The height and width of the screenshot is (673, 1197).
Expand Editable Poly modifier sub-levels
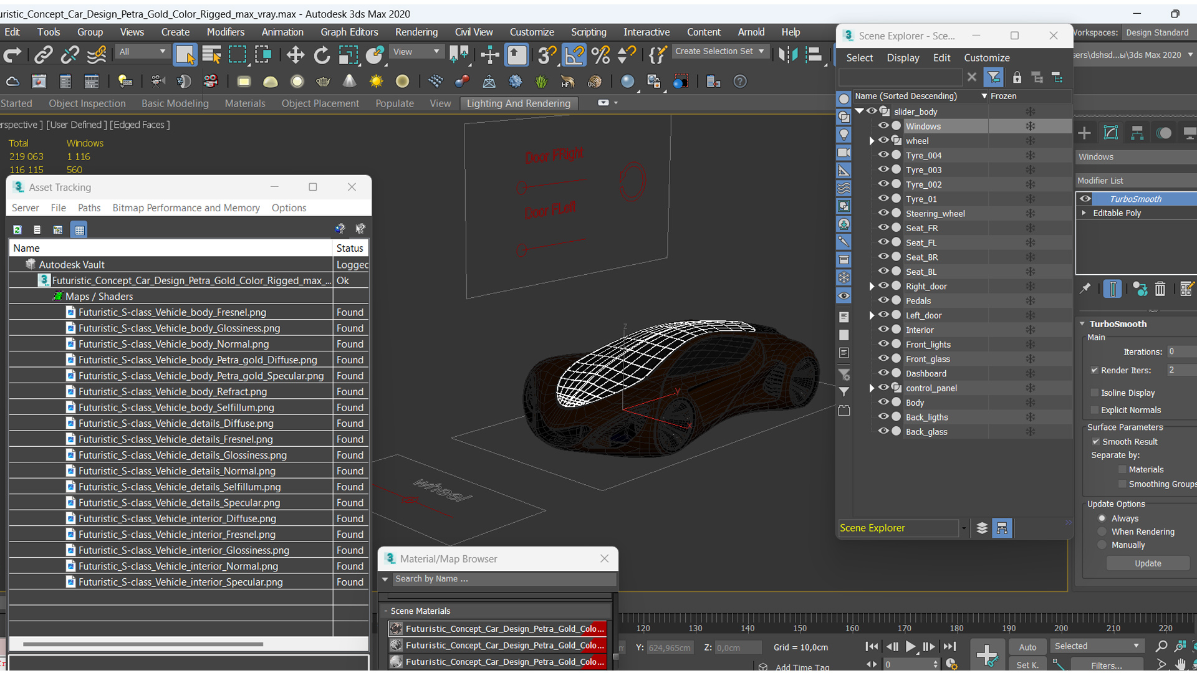tap(1084, 213)
